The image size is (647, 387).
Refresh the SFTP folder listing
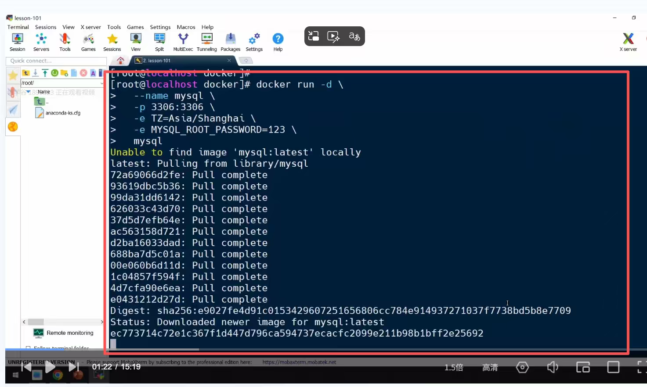[x=54, y=73]
